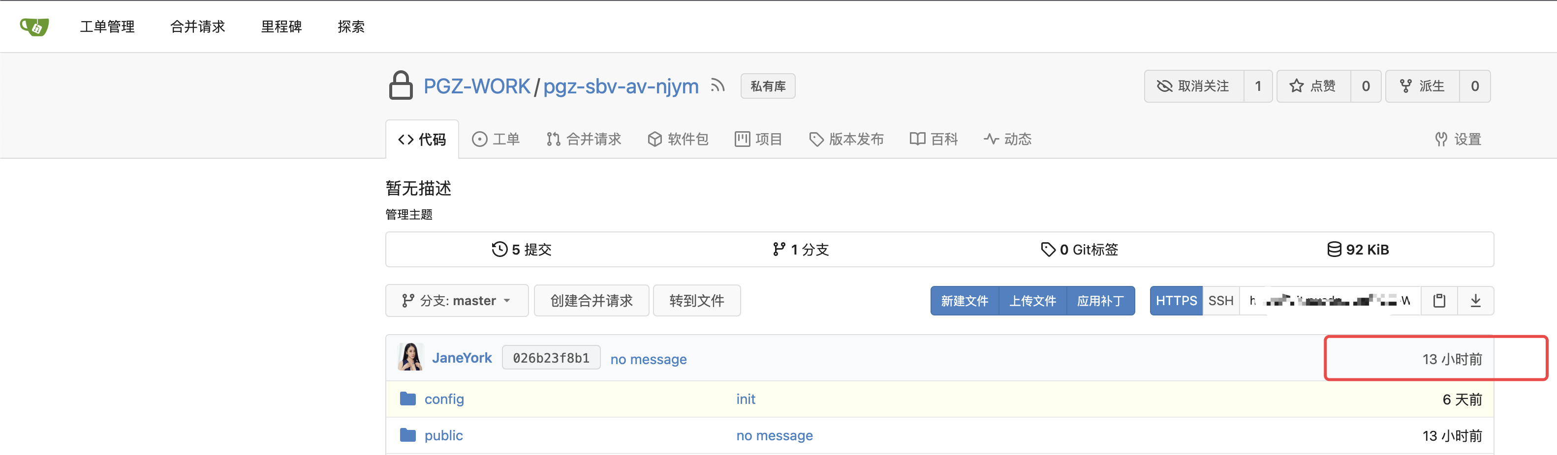Switch clone protocol to HTTPS
Viewport: 1557px width, 455px height.
click(x=1176, y=300)
